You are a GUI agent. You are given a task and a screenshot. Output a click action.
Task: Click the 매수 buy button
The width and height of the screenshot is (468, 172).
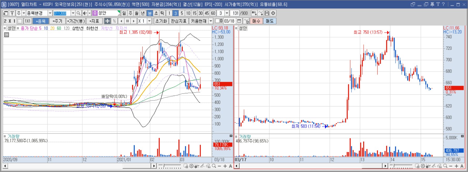tap(256, 21)
